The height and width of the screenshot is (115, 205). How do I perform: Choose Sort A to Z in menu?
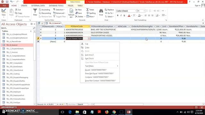click(100, 55)
